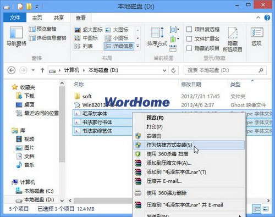Screen dimensions: 275x217
Task: Select Small icons (小图标) layout
Action: [117, 38]
